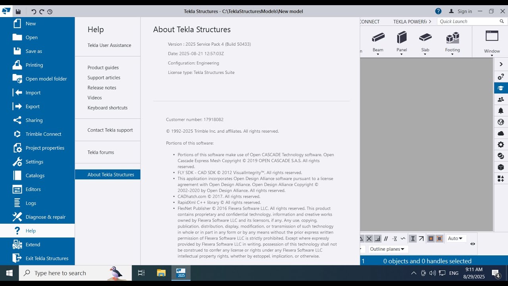Click the checkmark circles side pane icon

pos(501,156)
